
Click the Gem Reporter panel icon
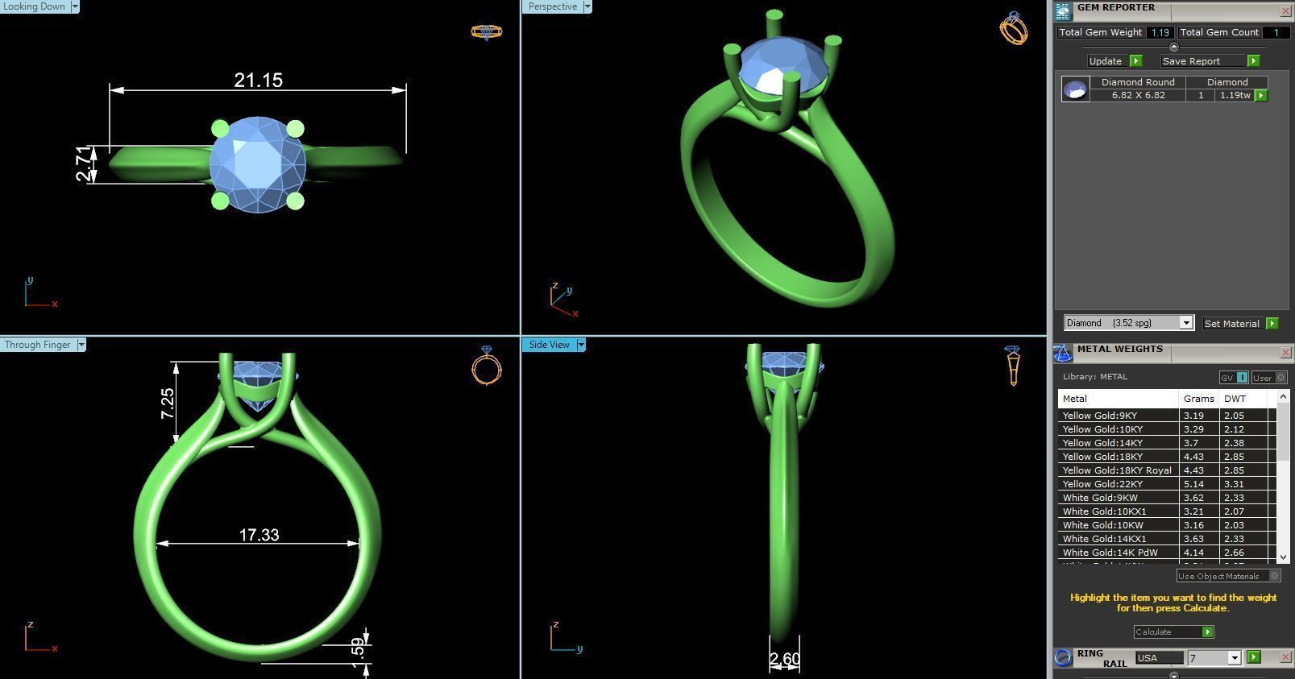tap(1063, 11)
